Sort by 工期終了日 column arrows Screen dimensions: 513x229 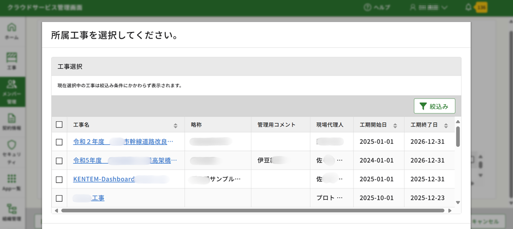tap(446, 125)
